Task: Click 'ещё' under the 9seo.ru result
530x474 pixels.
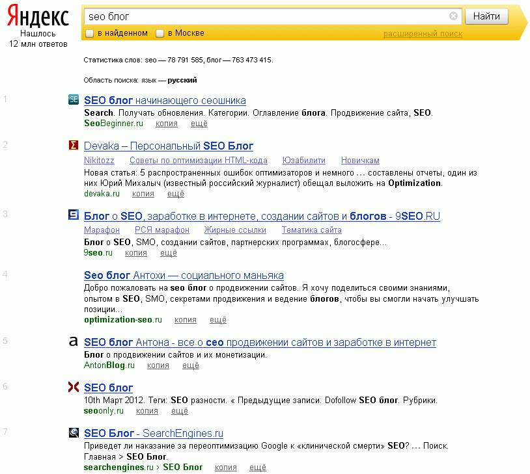Action: point(169,253)
